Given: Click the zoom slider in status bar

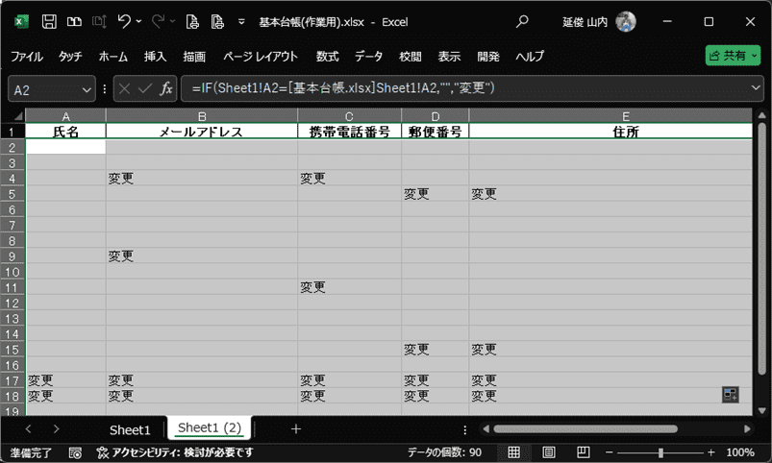Looking at the screenshot, I should tap(660, 452).
